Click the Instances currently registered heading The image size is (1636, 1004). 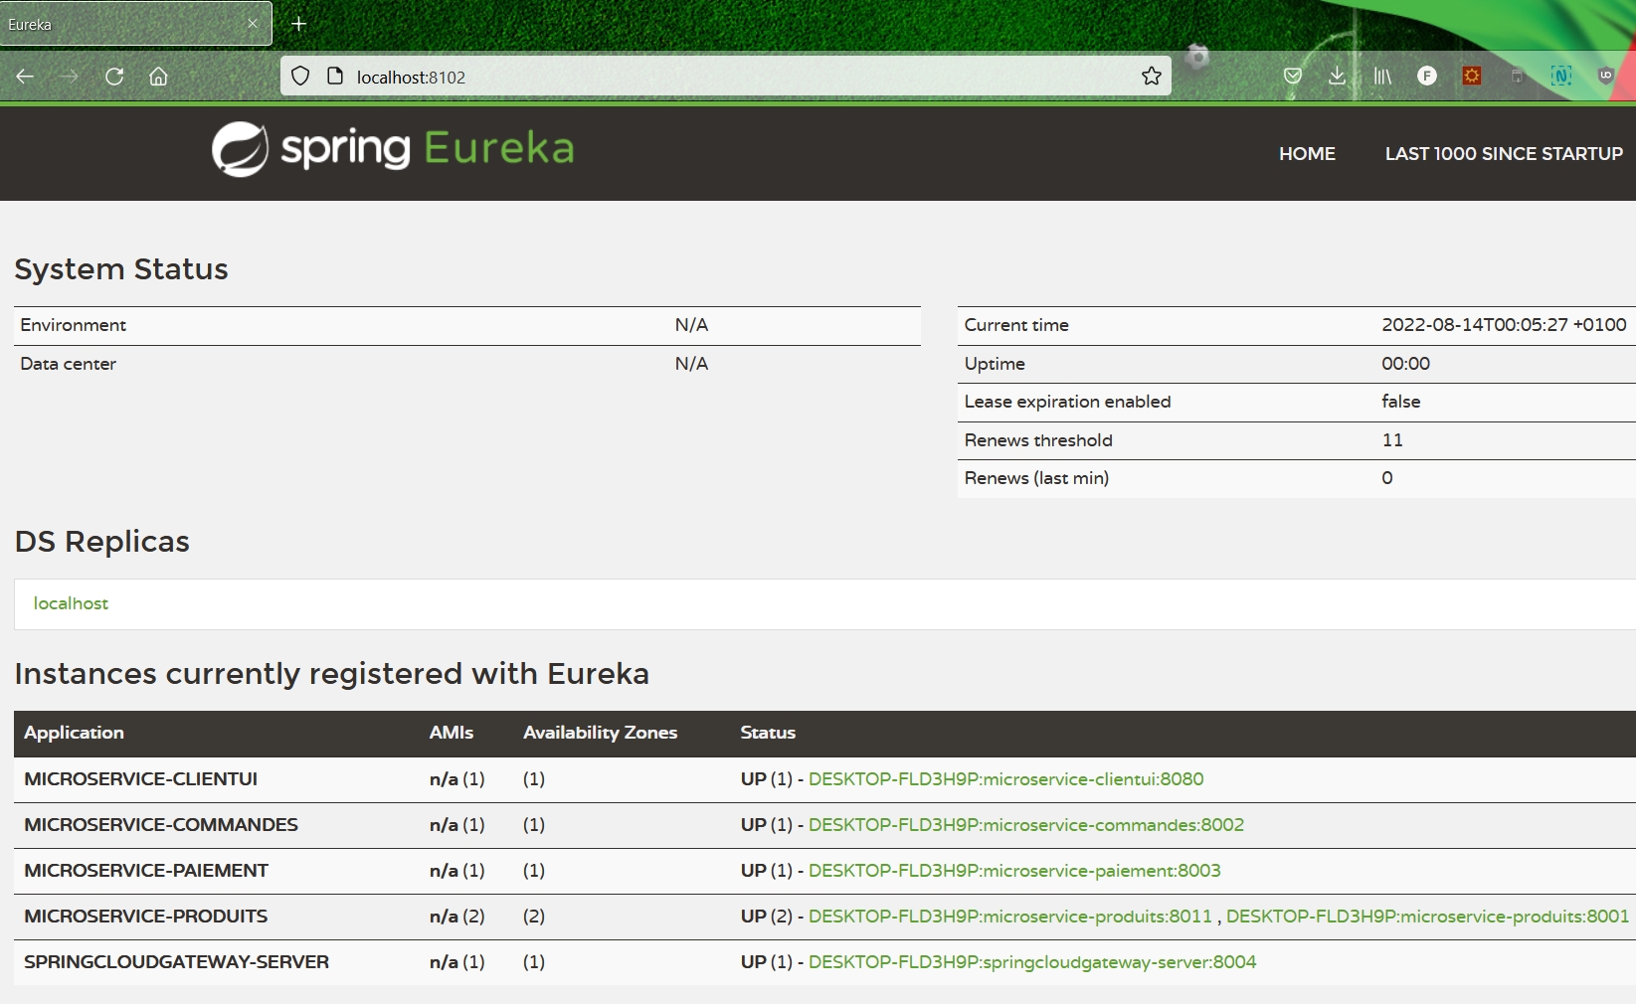[331, 674]
